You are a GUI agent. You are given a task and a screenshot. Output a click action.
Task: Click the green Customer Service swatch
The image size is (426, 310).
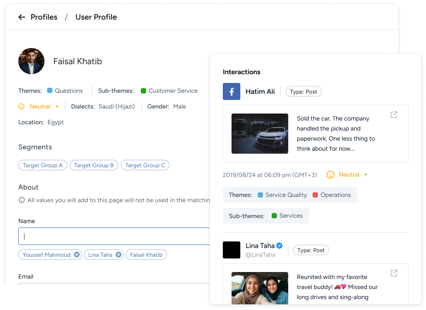pyautogui.click(x=143, y=91)
